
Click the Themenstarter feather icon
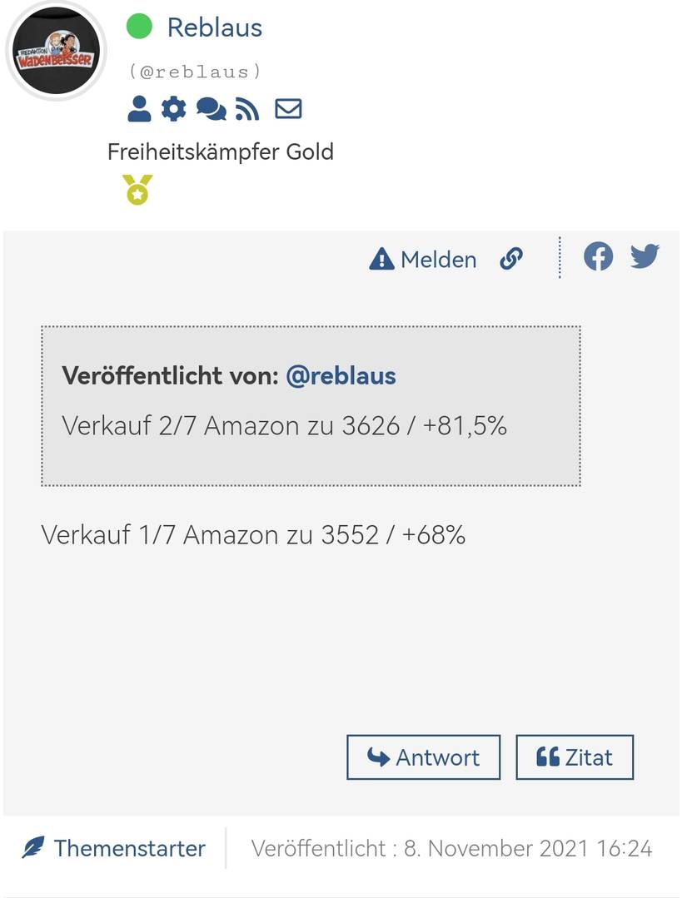click(x=33, y=848)
